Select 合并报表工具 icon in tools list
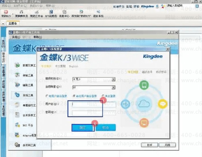Viewport: 202px width, 157px height. (17, 115)
